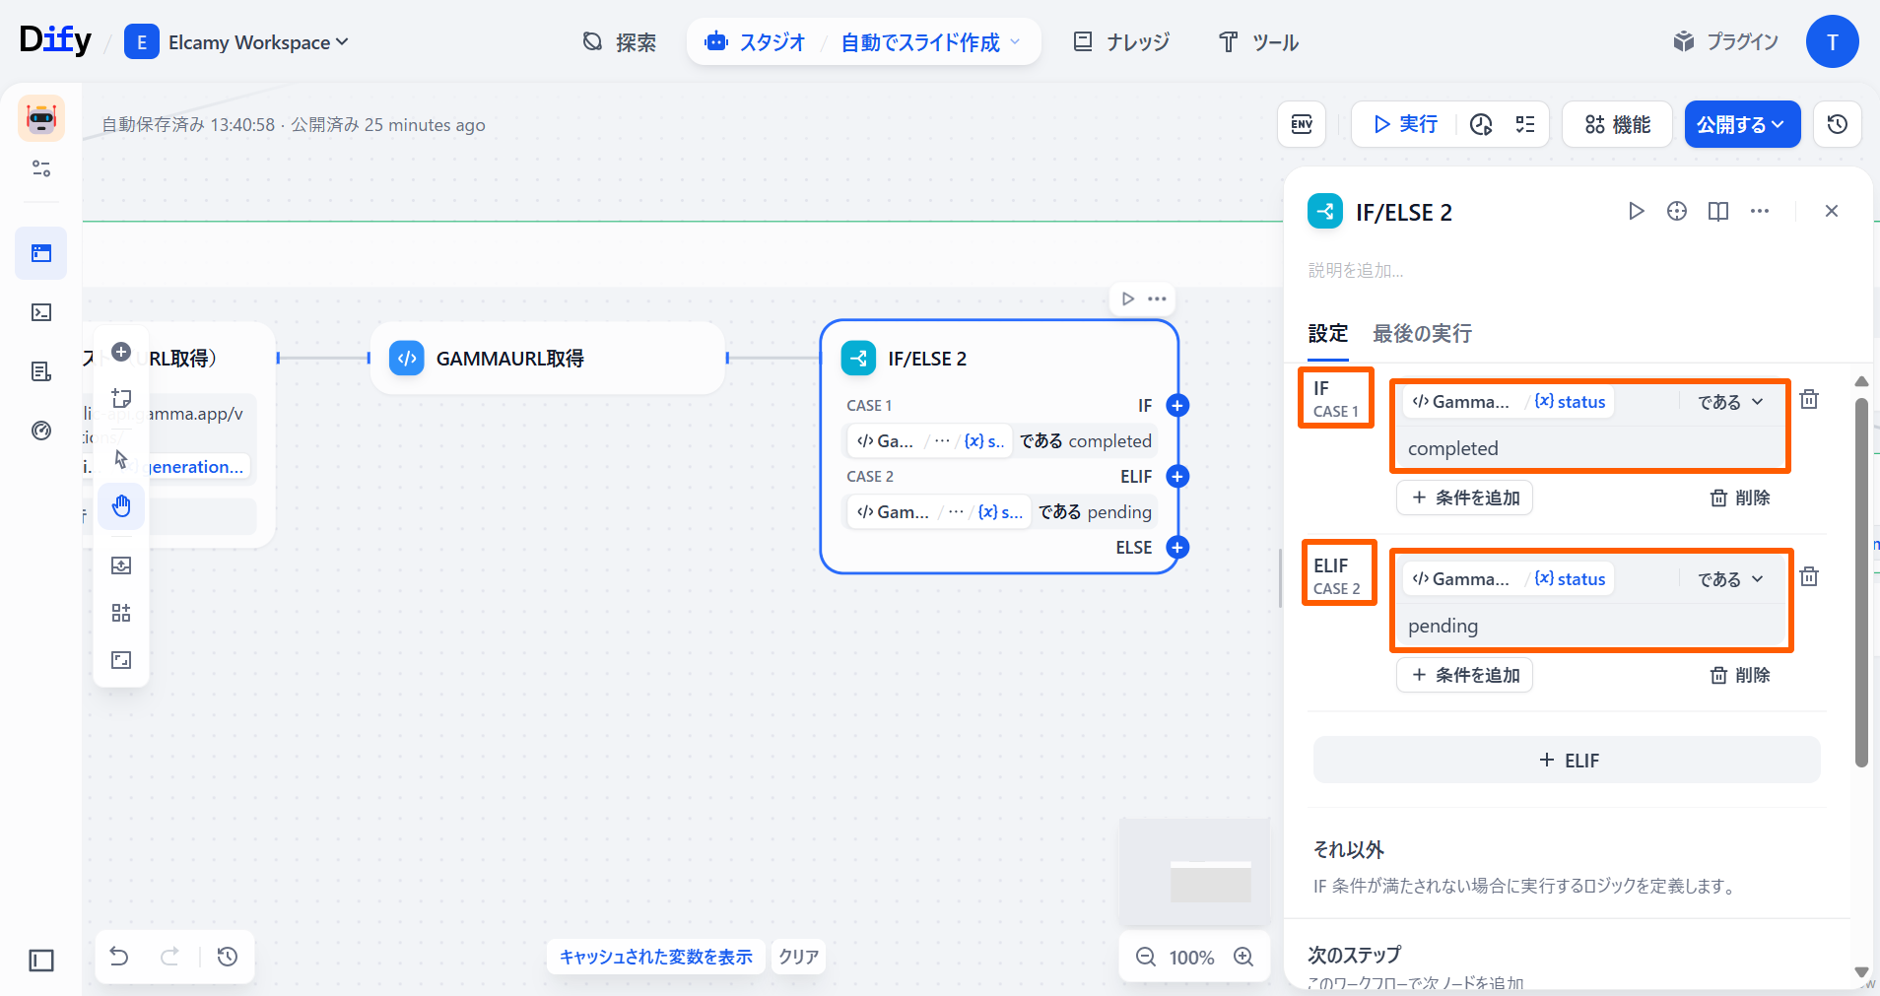
Task: Delete CASE 1 condition trash icon
Action: 1809,400
